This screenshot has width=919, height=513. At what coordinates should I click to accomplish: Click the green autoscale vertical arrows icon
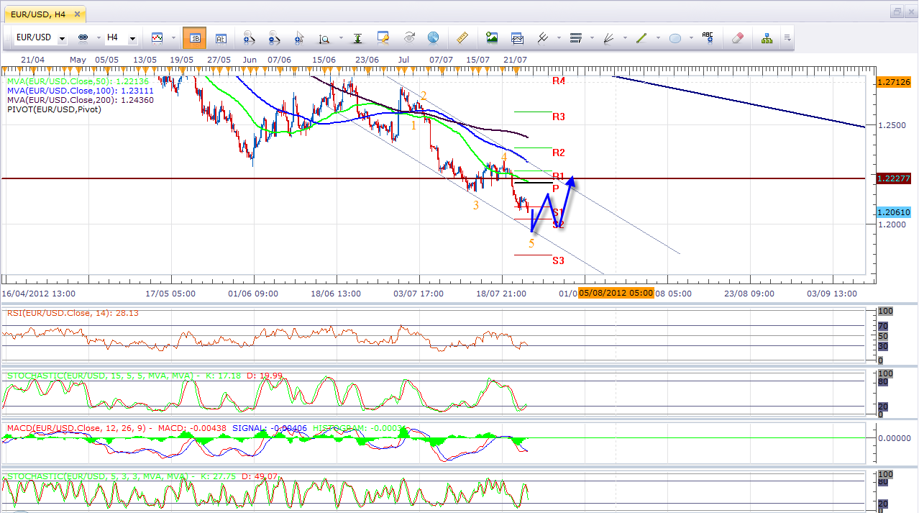[357, 38]
